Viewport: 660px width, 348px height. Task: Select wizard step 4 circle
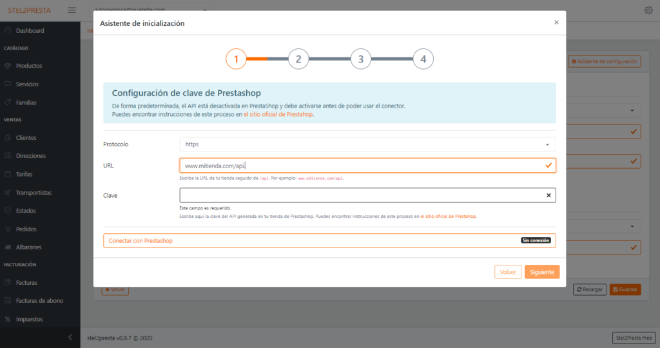[423, 59]
